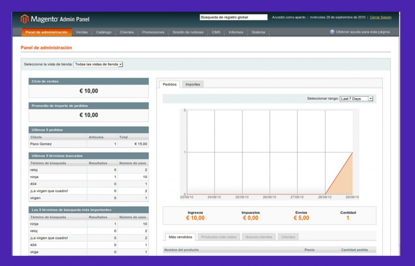Open the Panel de administración menu
The width and height of the screenshot is (415, 266).
coord(47,32)
